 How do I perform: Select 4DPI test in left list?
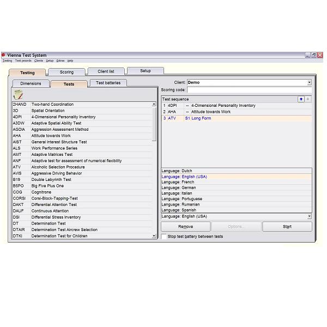pyautogui.click(x=82, y=117)
